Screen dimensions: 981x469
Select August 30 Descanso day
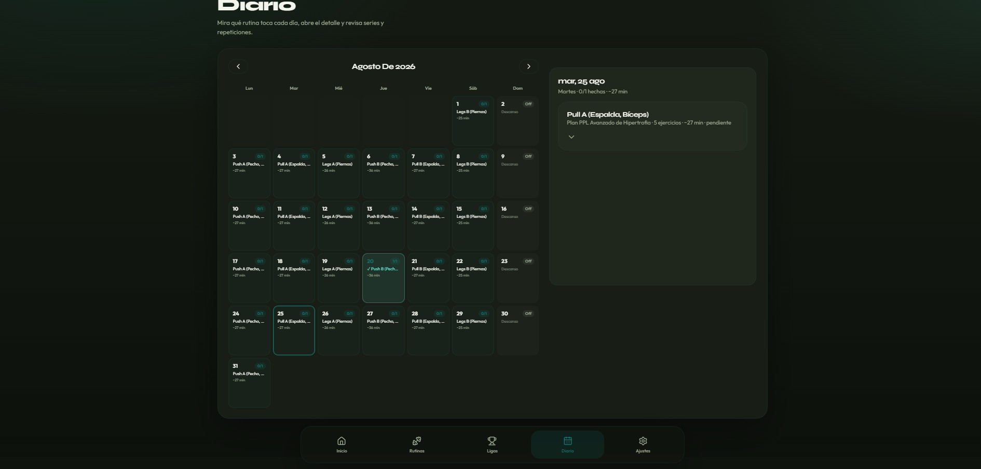517,330
